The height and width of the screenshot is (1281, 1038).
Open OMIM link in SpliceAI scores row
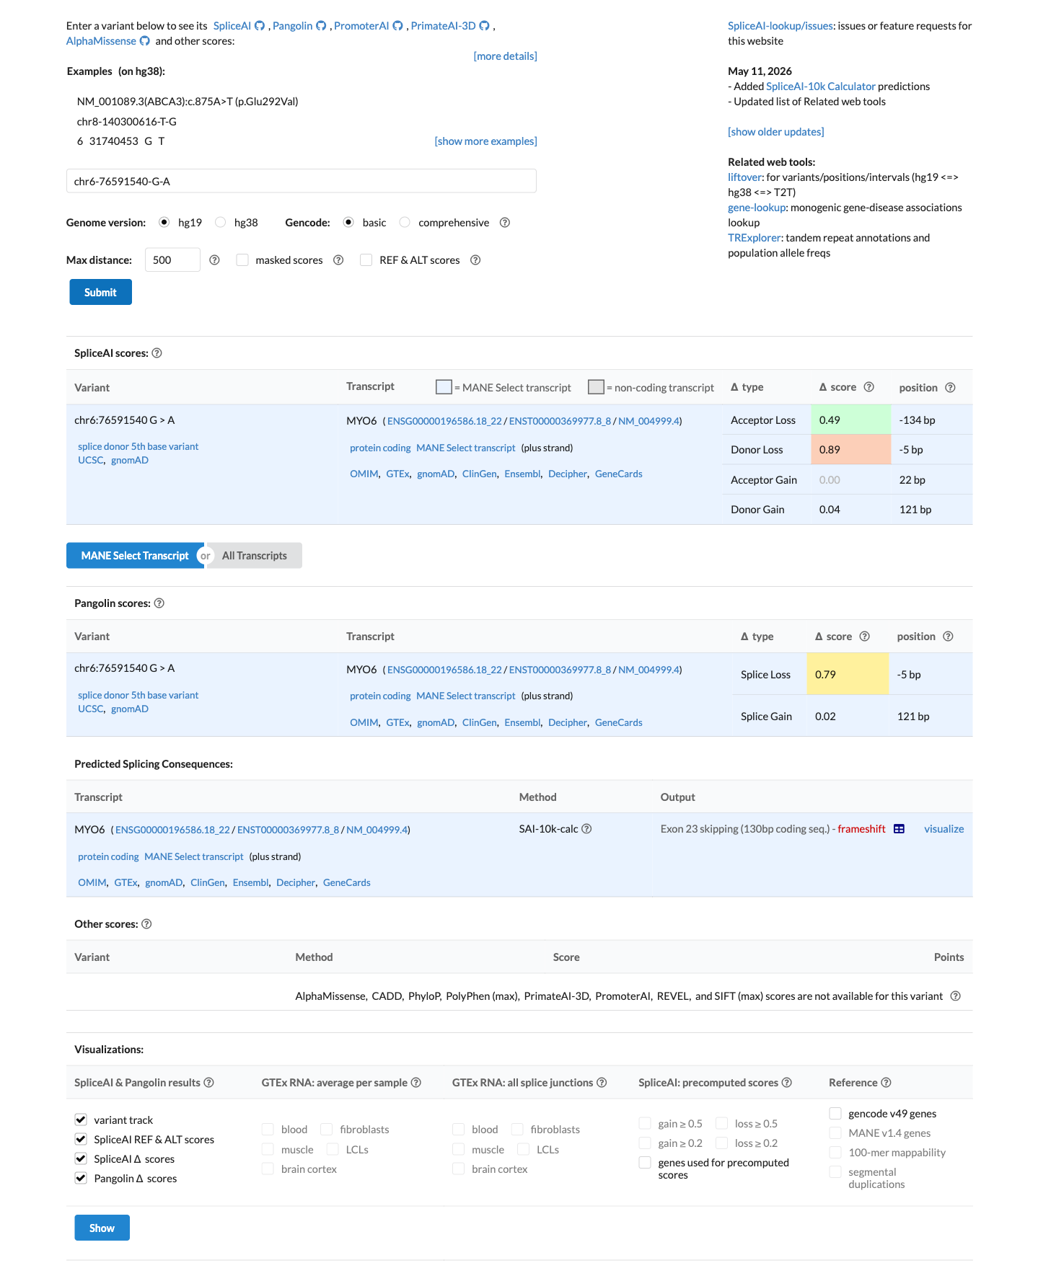pyautogui.click(x=364, y=474)
